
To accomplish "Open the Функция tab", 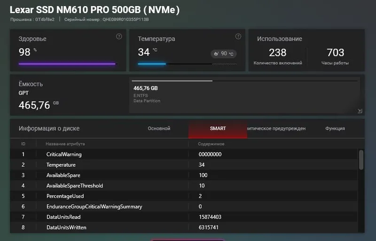I will (x=335, y=129).
